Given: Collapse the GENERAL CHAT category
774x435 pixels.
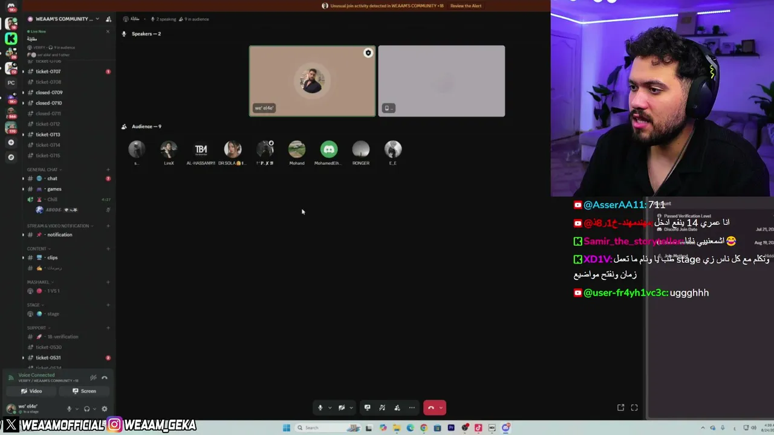Looking at the screenshot, I should (x=44, y=170).
